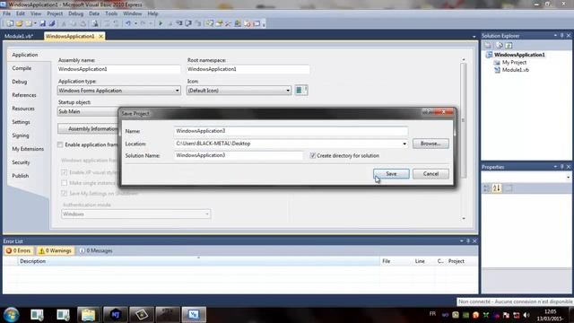This screenshot has height=323, width=574.
Task: Click Solution Explorer Show All Files icon
Action: click(x=499, y=46)
